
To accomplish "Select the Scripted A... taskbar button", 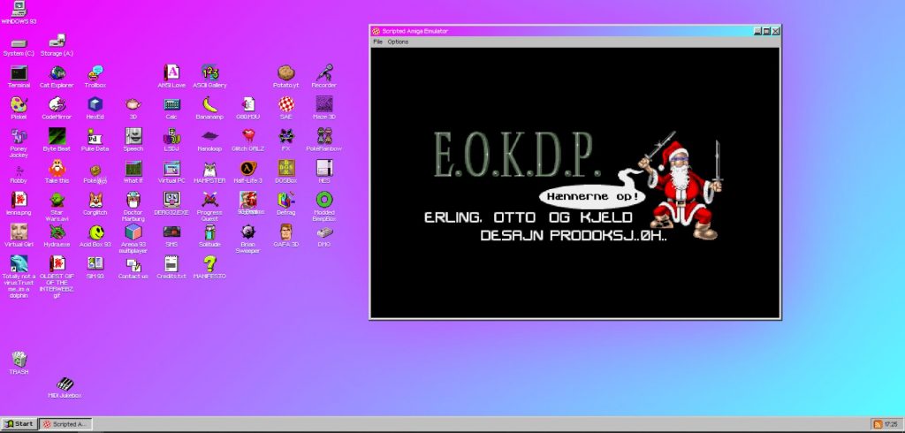I will pos(65,424).
